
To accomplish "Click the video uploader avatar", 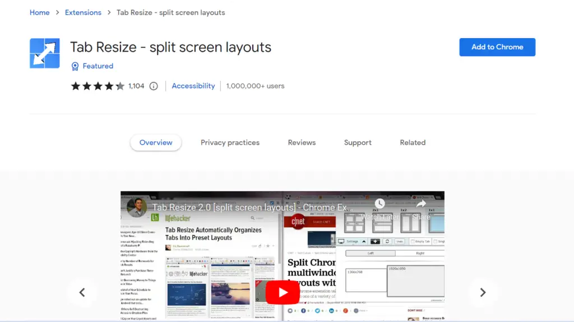I will [137, 208].
